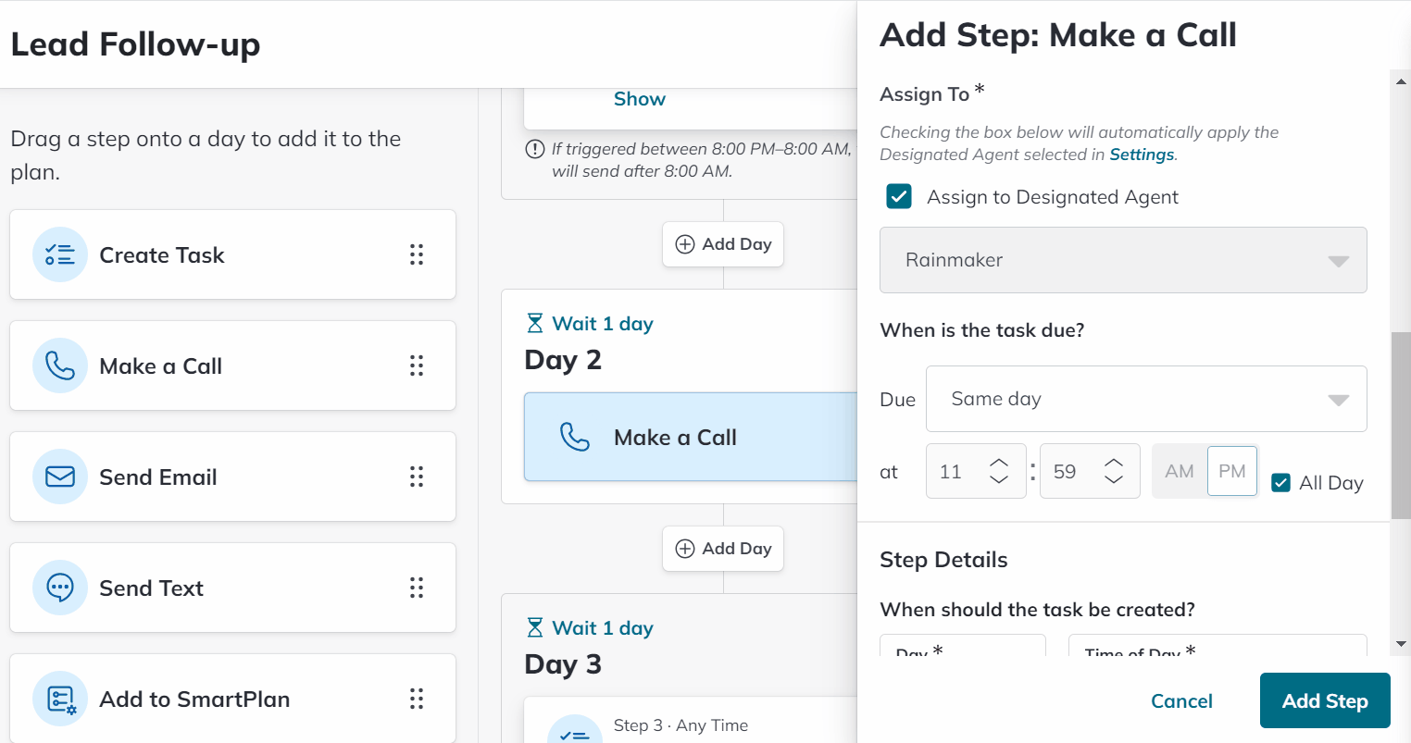Select the PM toggle
This screenshot has width=1411, height=743.
pyautogui.click(x=1232, y=471)
